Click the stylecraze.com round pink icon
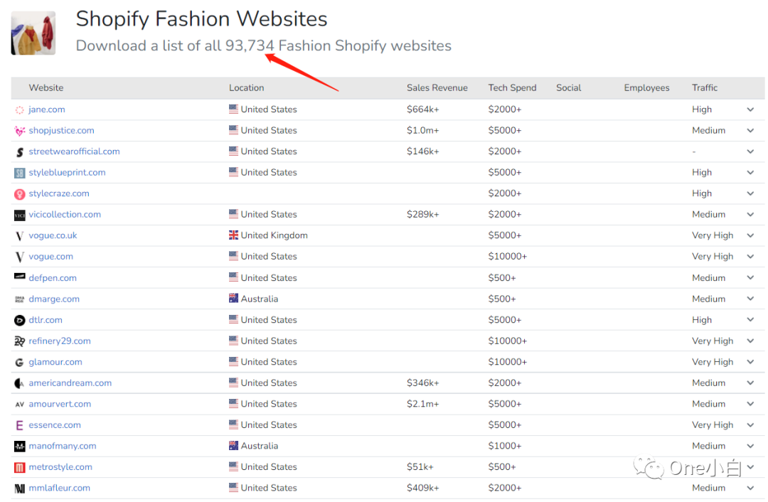Screen dimensions: 768x502 20,194
